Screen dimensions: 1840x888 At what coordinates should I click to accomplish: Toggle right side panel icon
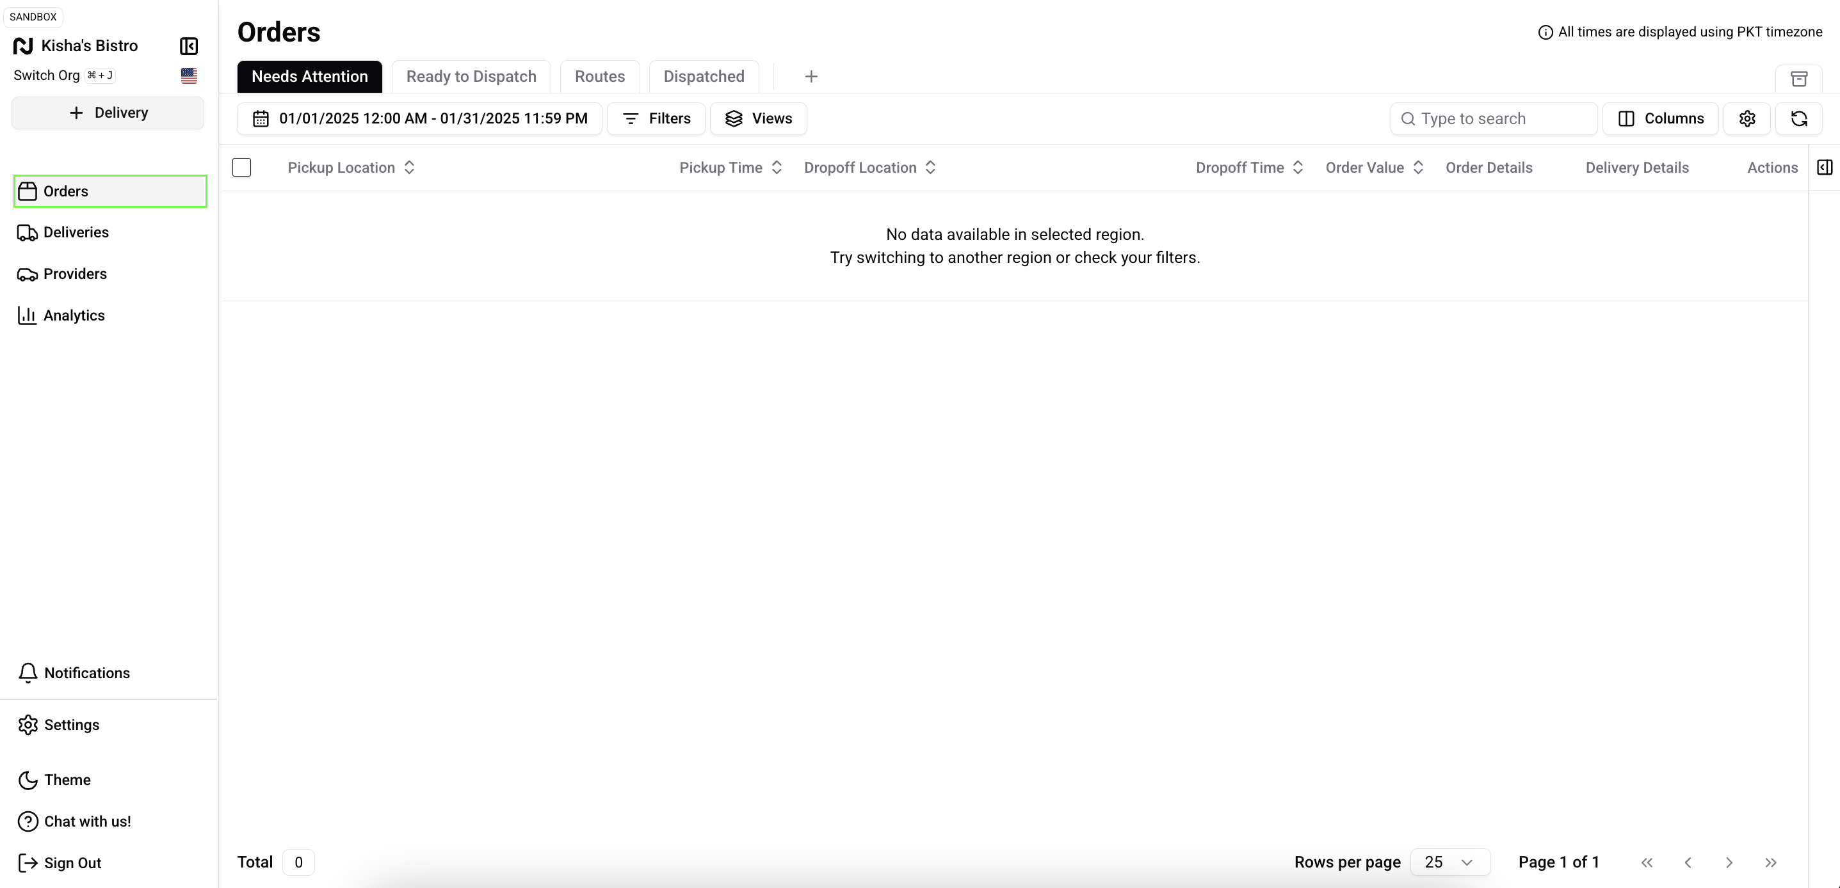coord(1824,167)
